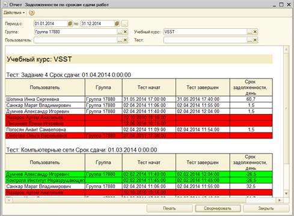
Task: Open selection list for Тест field
Action: (x=250, y=40)
